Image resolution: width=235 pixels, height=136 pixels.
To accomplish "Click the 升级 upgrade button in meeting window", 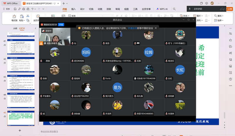I will click(x=61, y=25).
